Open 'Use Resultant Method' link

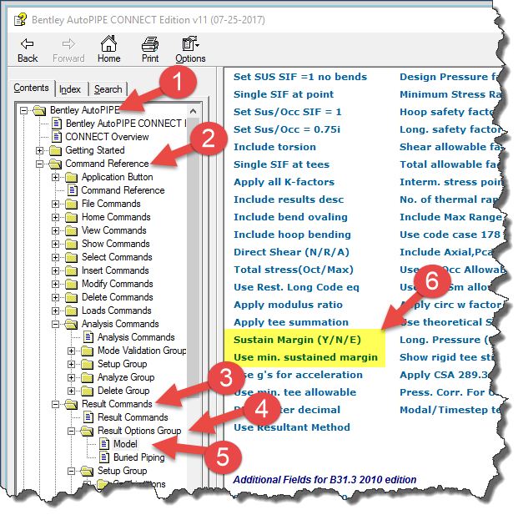tap(292, 427)
